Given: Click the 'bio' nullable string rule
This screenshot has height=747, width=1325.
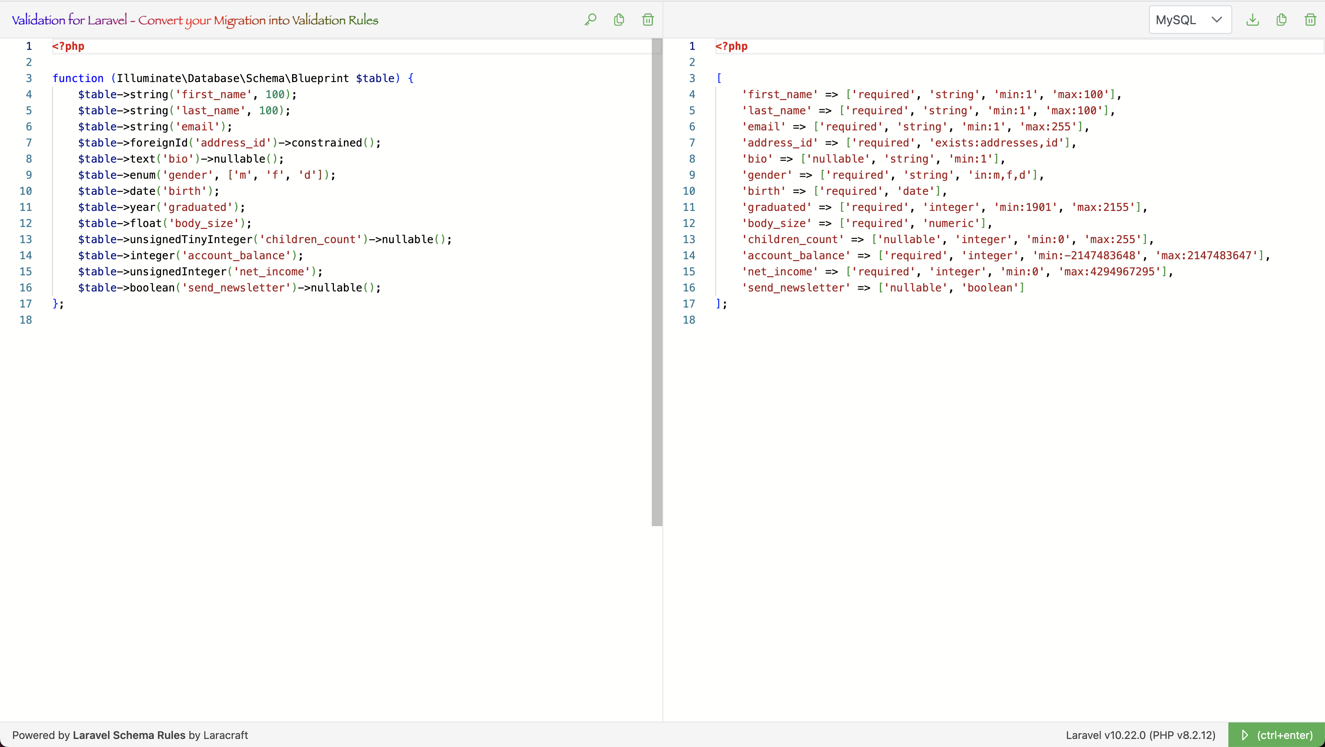Looking at the screenshot, I should tap(873, 158).
